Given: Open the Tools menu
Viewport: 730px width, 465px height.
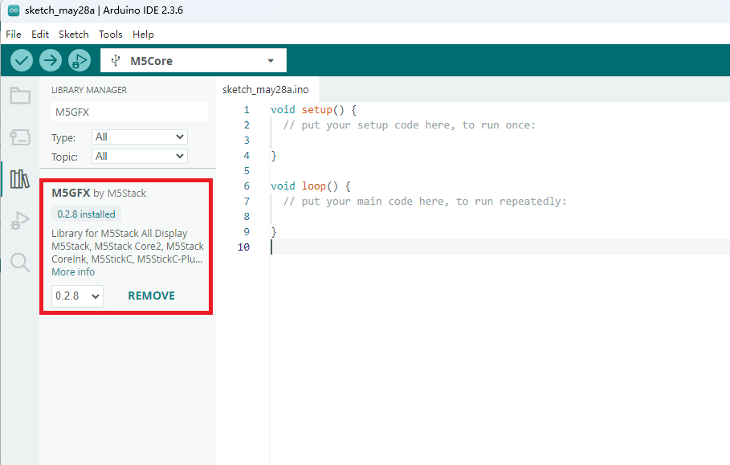Looking at the screenshot, I should (110, 35).
